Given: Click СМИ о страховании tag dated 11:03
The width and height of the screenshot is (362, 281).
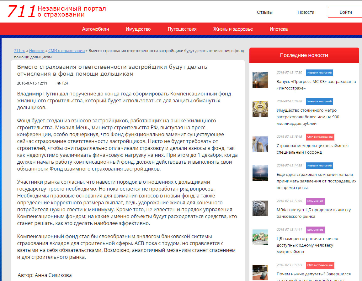Looking at the screenshot, I should (x=320, y=265).
